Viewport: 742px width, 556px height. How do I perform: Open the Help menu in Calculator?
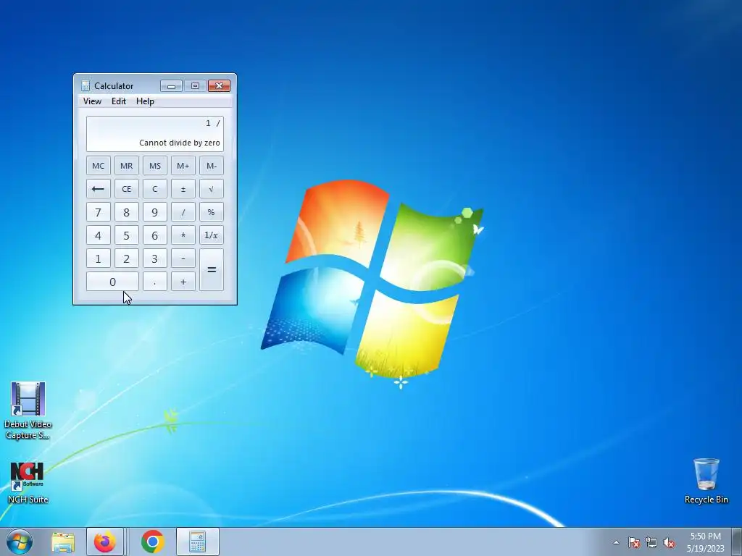[x=145, y=101]
